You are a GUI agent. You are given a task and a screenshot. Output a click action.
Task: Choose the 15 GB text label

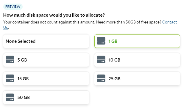[23, 79]
